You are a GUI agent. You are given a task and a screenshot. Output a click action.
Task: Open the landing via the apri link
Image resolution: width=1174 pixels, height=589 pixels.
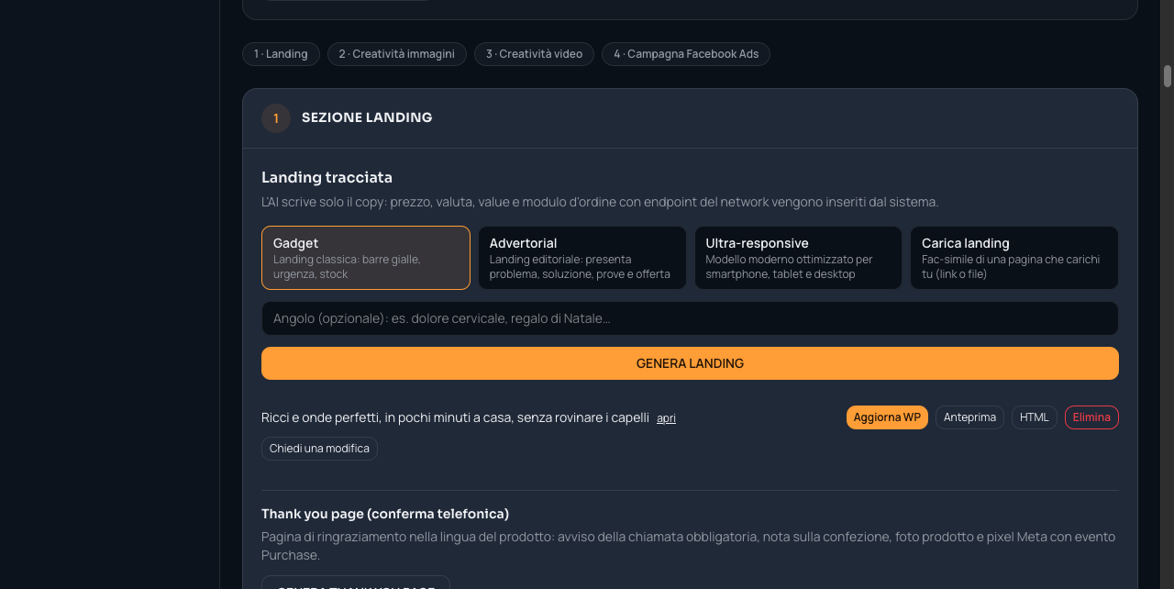667,418
